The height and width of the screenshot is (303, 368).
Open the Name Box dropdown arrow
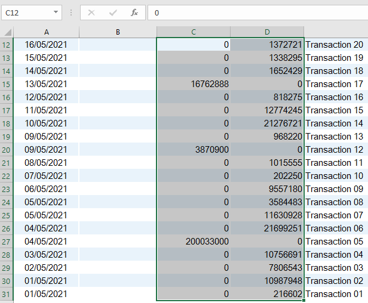56,13
